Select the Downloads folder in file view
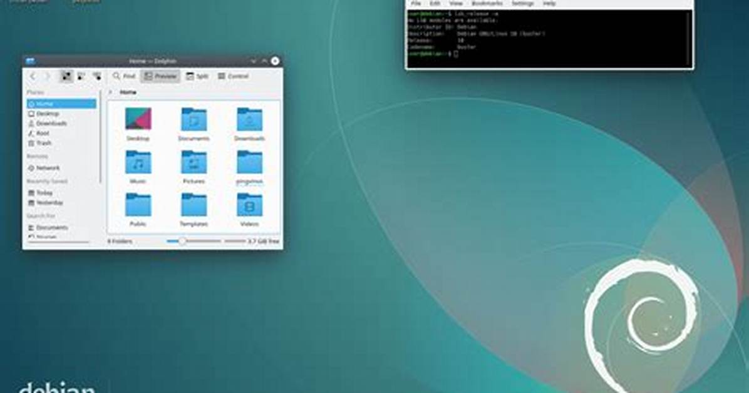The image size is (749, 393). [x=249, y=124]
